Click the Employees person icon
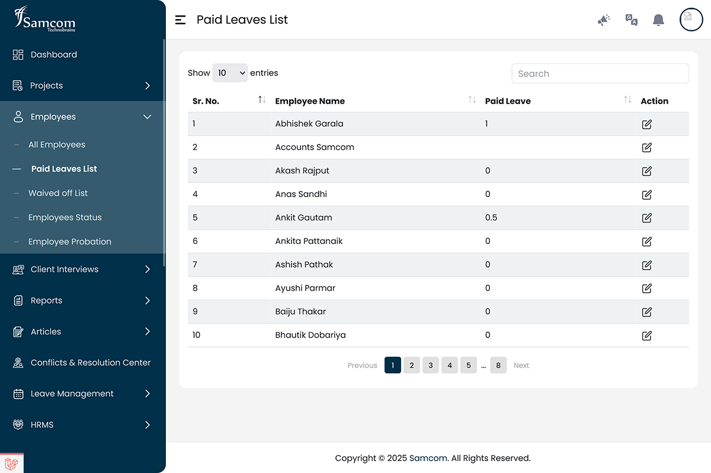Image resolution: width=711 pixels, height=473 pixels. pos(18,117)
